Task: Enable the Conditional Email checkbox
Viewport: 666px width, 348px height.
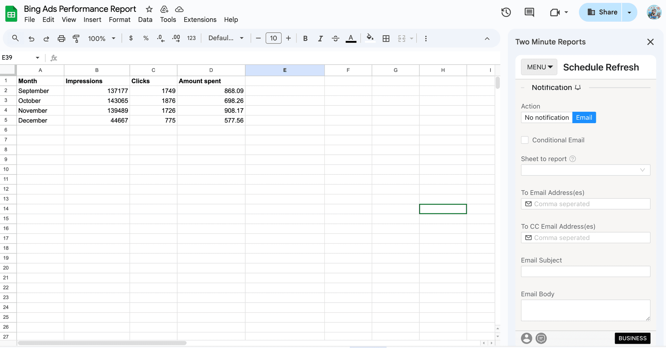Action: click(525, 140)
